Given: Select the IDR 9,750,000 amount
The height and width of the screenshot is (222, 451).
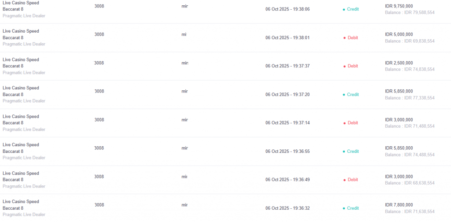Looking at the screenshot, I should pos(399,6).
